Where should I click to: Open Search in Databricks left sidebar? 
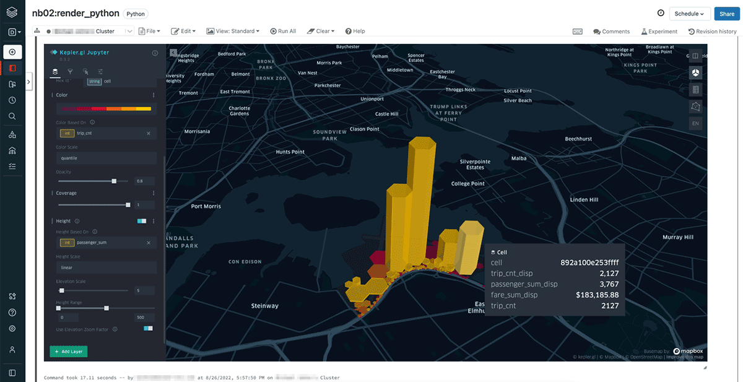click(x=12, y=116)
